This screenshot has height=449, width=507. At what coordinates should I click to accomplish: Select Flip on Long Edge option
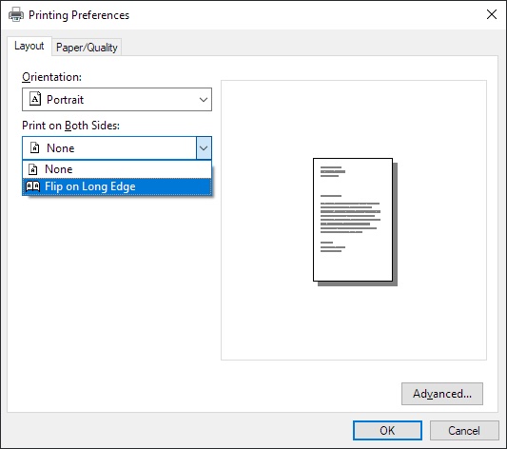pos(117,186)
